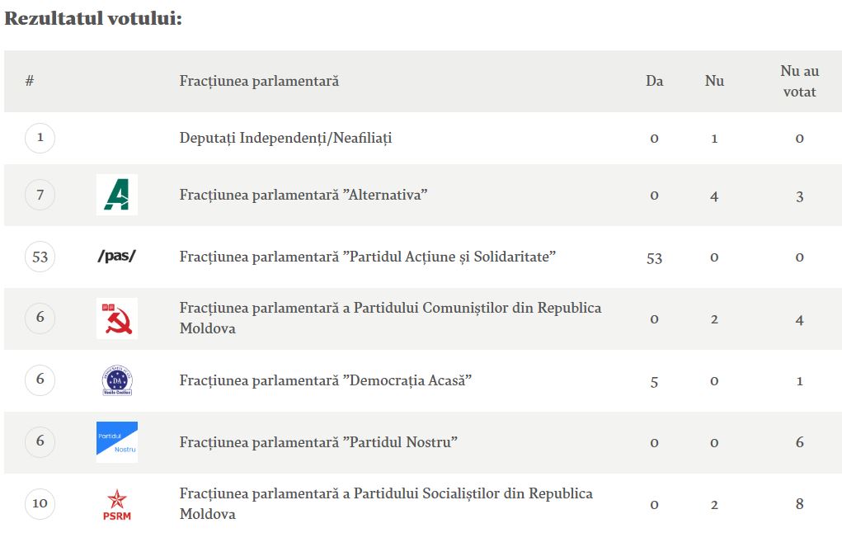Viewport: 842px width, 533px height.
Task: Click the "Fracțiunea parlamentară" column header
Action: coord(259,81)
